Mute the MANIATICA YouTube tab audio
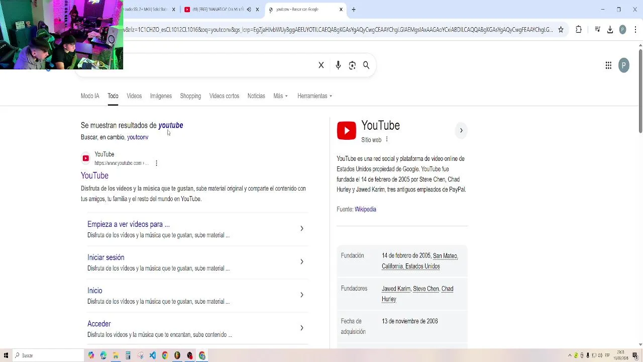643x362 pixels. (249, 9)
